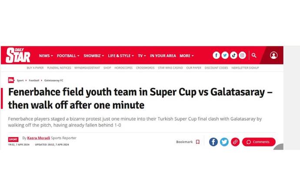This screenshot has width=300, height=195.
Task: Expand the Showbiz dropdown menu
Action: point(93,56)
